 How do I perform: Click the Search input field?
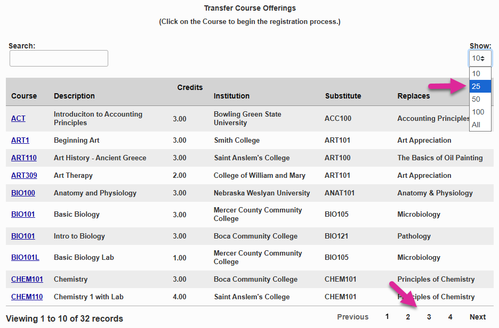click(59, 59)
